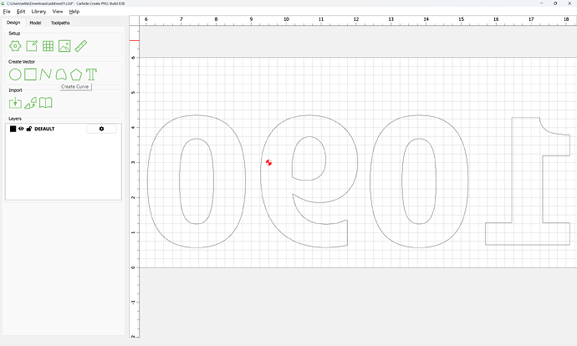Open DEFAULT layer settings gear button
This screenshot has width=577, height=346.
(x=102, y=129)
